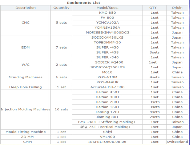The width and height of the screenshot is (190, 145).
Task: Click China origin in the M618 row
Action: (177, 72)
